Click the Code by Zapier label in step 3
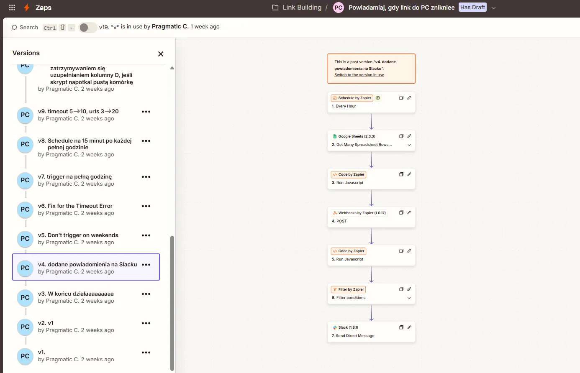 tap(349, 174)
